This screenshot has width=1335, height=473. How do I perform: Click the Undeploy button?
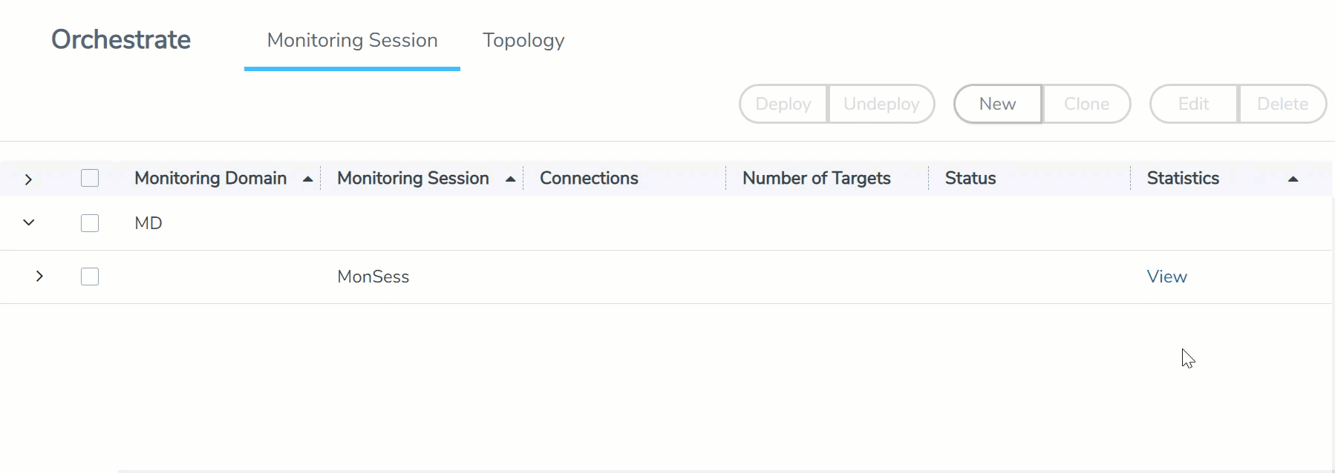tap(881, 104)
